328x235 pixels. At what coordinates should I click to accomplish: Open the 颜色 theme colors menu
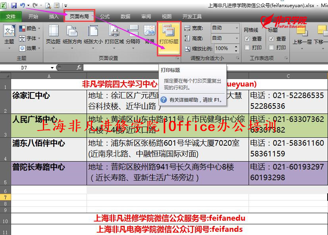pyautogui.click(x=29, y=29)
